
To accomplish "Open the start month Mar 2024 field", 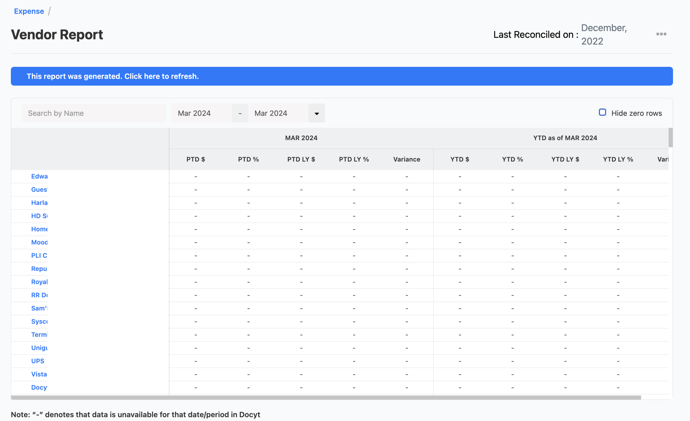I will 202,113.
